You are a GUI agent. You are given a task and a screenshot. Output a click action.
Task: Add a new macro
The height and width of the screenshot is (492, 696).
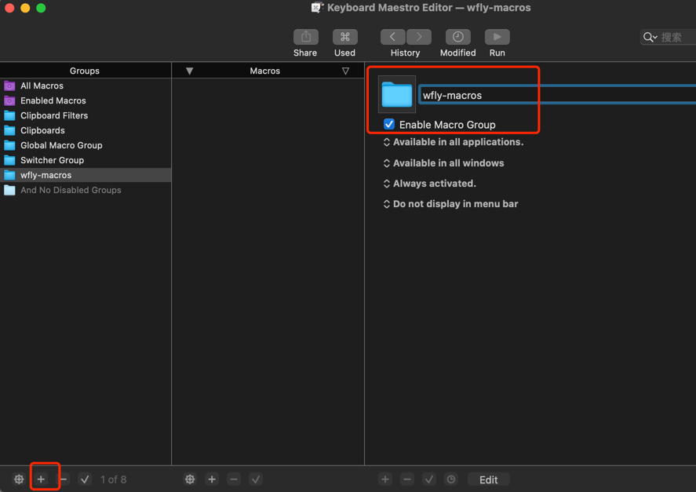click(x=212, y=479)
